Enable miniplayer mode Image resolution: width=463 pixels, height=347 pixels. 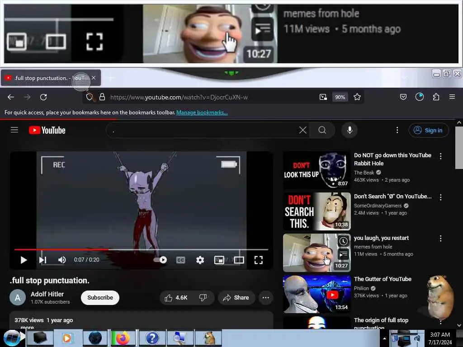click(219, 260)
